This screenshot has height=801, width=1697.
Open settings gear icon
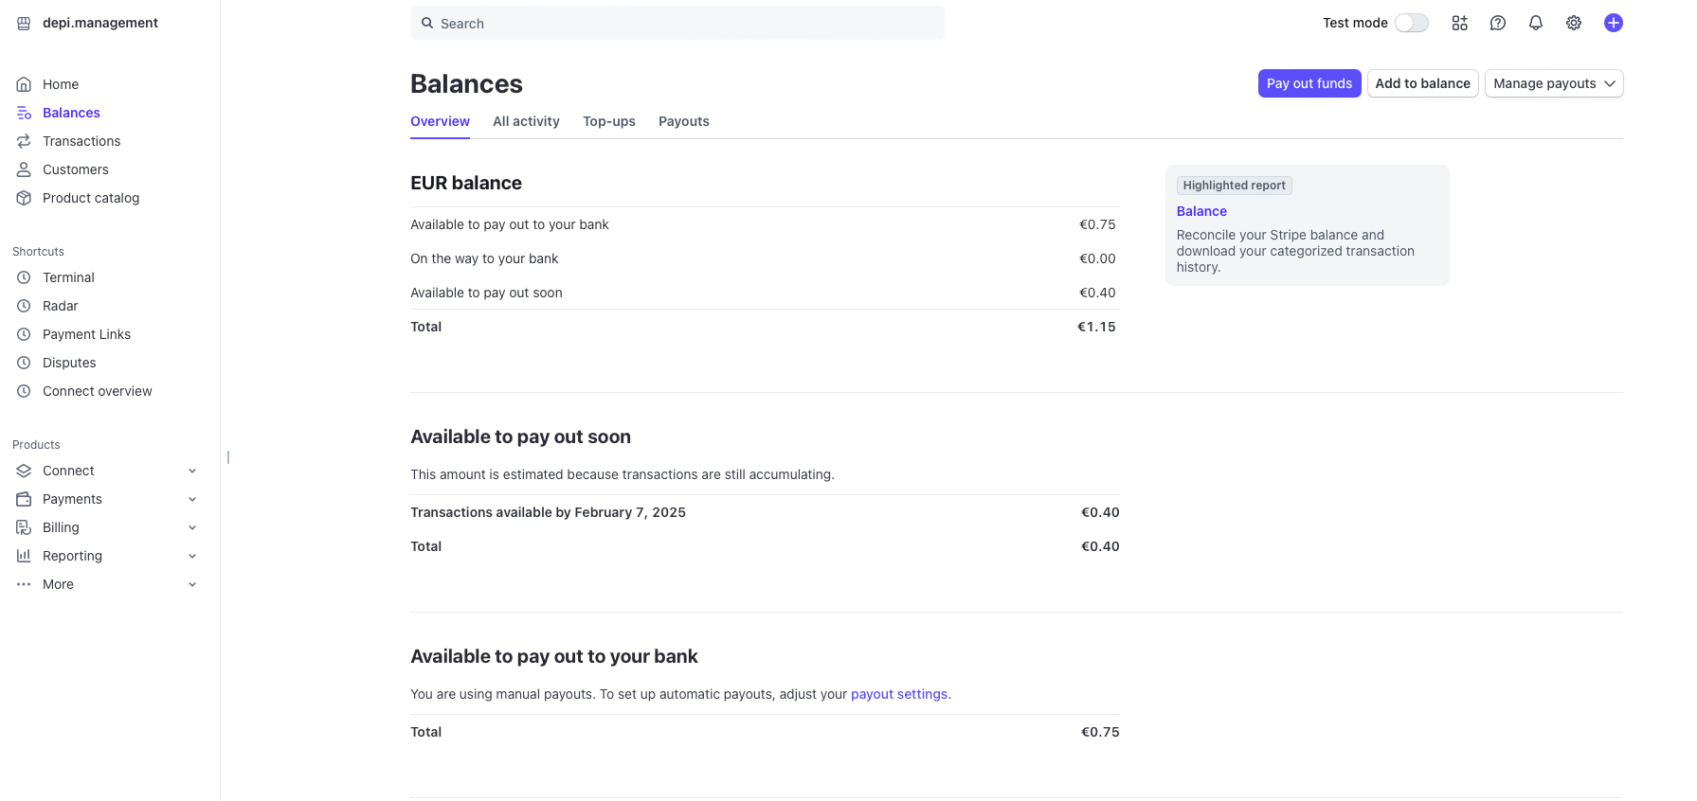click(x=1574, y=23)
